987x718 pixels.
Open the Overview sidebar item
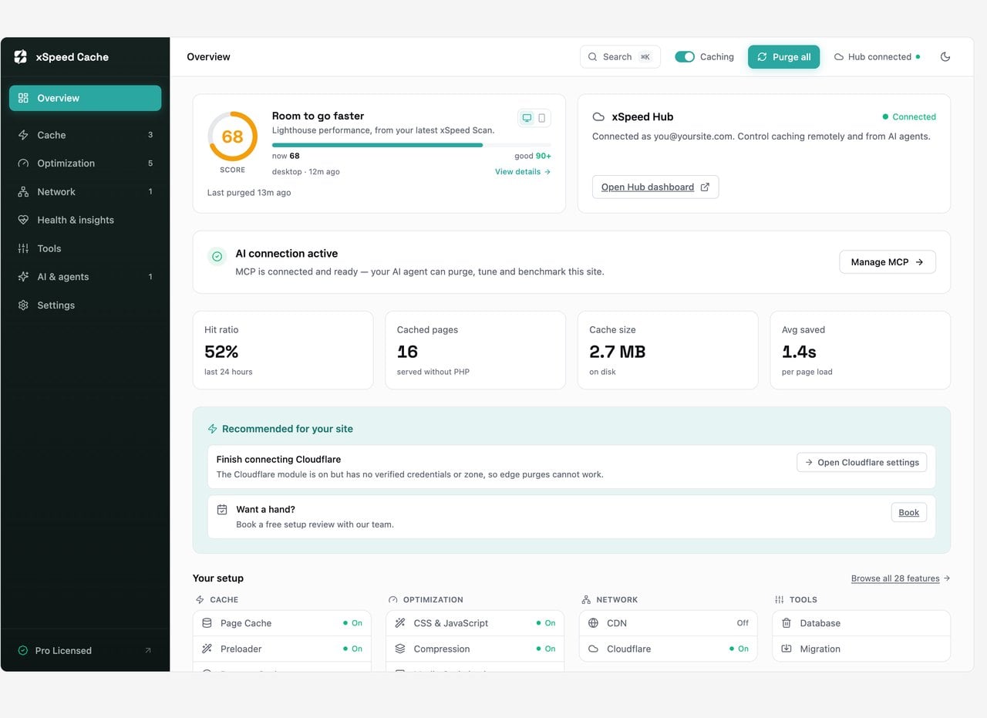[x=85, y=98]
